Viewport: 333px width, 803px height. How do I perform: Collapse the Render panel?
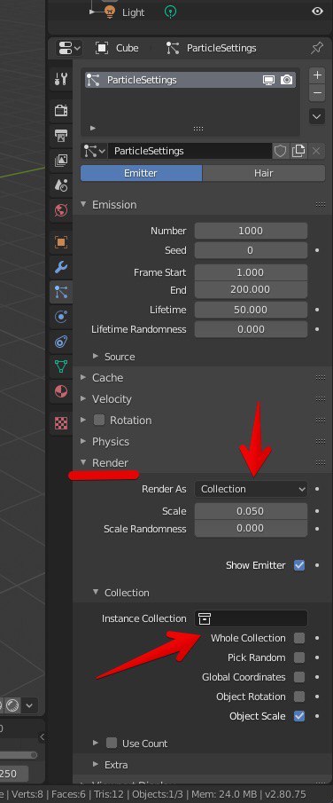tap(83, 462)
